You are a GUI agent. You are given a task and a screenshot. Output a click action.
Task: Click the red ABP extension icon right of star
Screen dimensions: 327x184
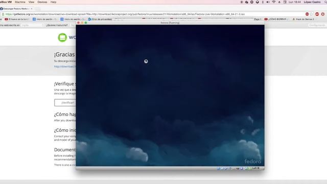coord(317,14)
